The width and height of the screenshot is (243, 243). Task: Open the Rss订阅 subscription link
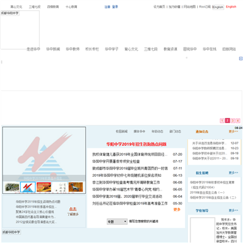point(205,7)
